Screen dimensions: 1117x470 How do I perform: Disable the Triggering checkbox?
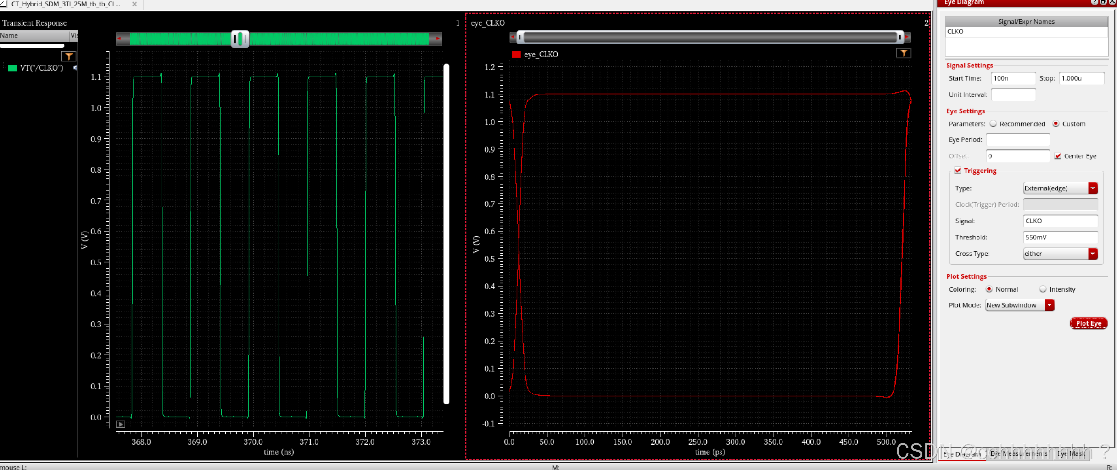pos(958,171)
